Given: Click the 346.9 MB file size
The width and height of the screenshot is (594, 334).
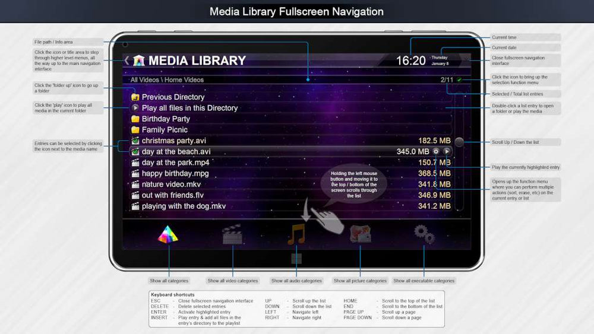Looking at the screenshot, I should (x=435, y=195).
